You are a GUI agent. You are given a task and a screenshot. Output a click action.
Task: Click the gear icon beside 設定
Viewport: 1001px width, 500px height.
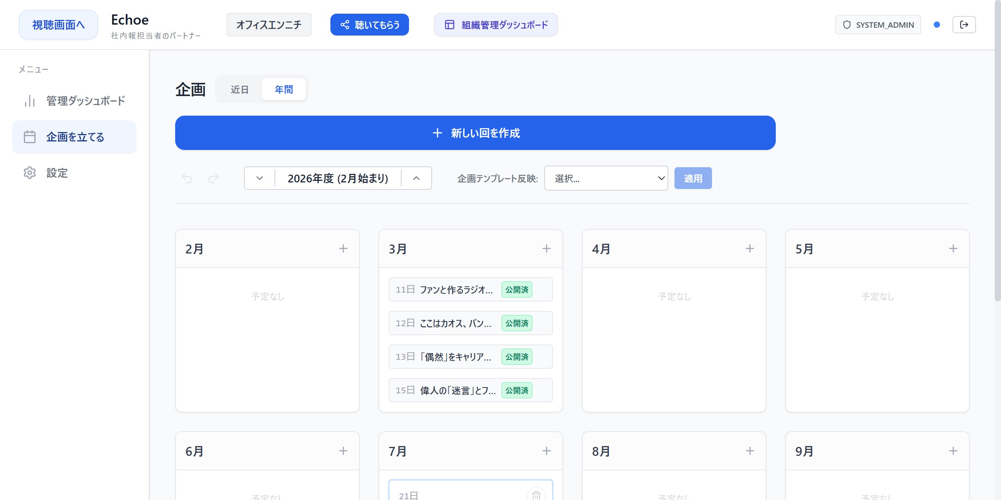pos(30,173)
